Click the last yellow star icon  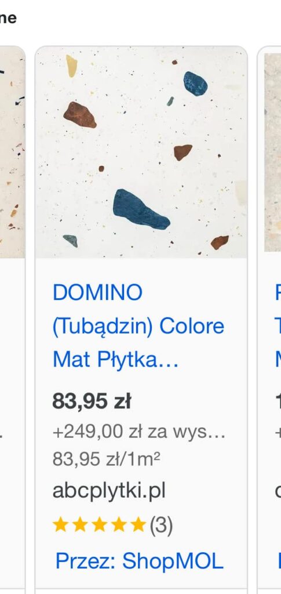point(138,524)
